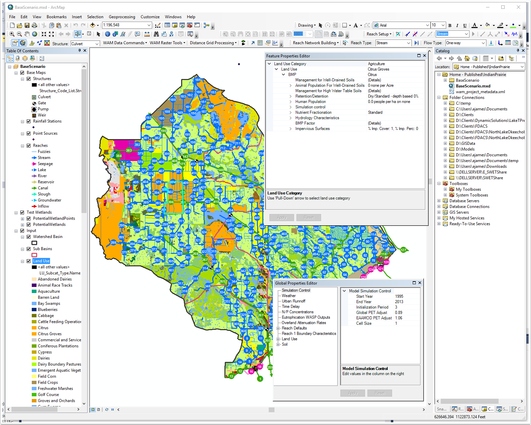Image resolution: width=531 pixels, height=425 pixels.
Task: Open the Editor Toolbar pencil icon
Action: (x=158, y=25)
